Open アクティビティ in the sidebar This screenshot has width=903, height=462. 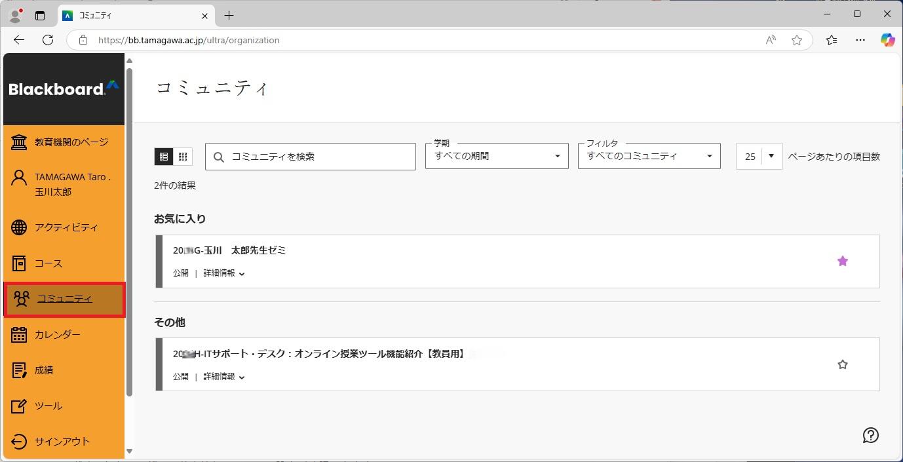pos(64,227)
